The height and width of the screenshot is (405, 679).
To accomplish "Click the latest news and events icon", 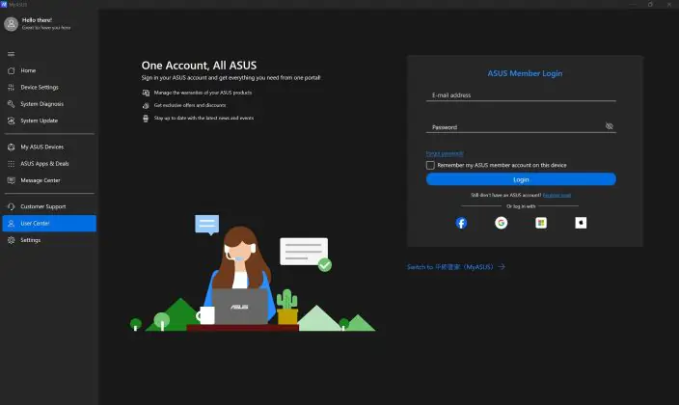I will tap(146, 119).
